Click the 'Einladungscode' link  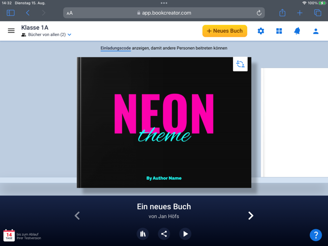tap(116, 48)
